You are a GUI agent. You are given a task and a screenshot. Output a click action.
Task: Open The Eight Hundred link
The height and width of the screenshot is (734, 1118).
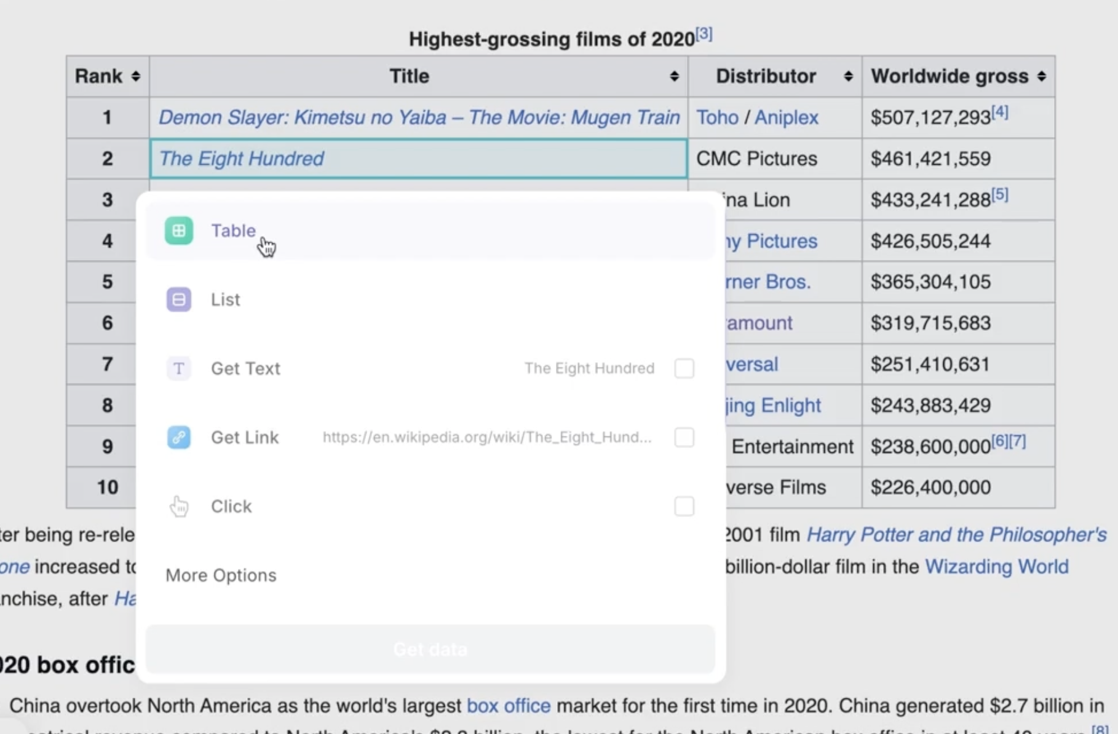tap(241, 158)
